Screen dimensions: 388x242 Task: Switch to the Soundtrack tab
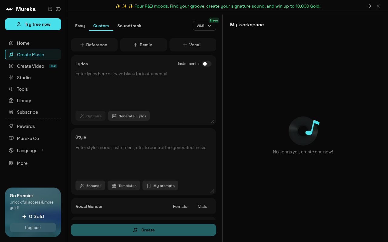click(129, 26)
